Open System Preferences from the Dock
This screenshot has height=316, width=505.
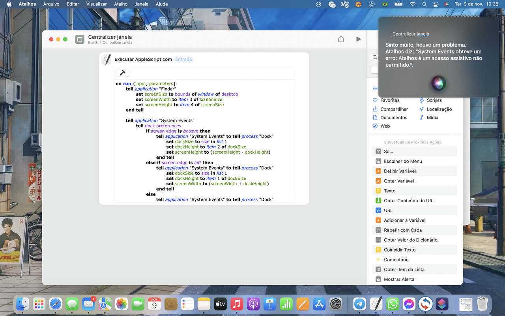click(335, 304)
